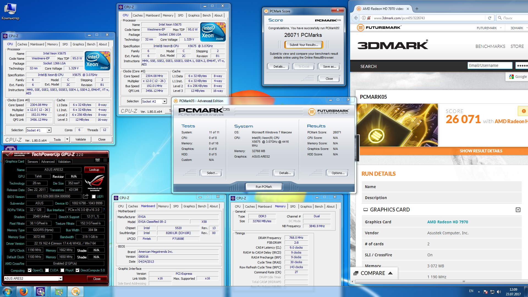Click the Поиск search box
The image size is (528, 297).
point(513,18)
